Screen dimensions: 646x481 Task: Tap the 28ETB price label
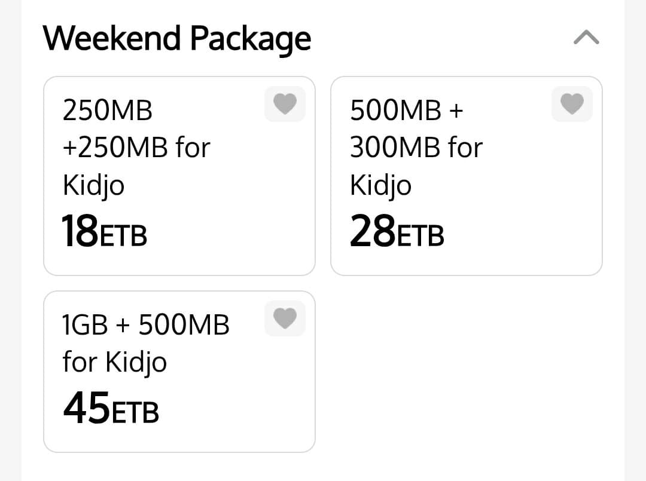coord(397,231)
